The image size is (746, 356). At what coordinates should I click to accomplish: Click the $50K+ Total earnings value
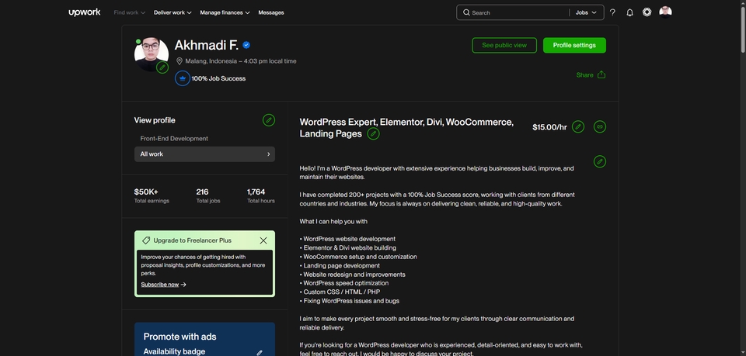pyautogui.click(x=146, y=192)
